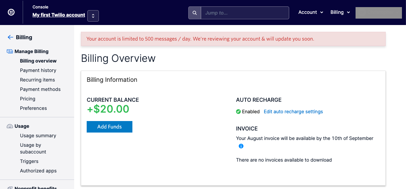Screen dimensions: 406x189
Task: Click the Billing Overview page heading
Action: pyautogui.click(x=118, y=58)
